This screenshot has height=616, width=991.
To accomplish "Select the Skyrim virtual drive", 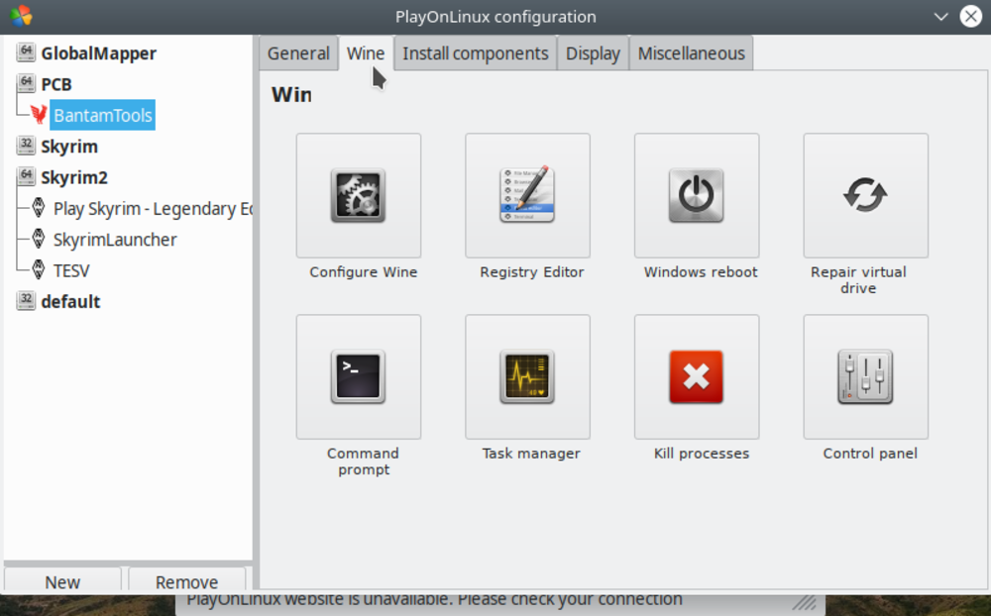I will [x=69, y=147].
